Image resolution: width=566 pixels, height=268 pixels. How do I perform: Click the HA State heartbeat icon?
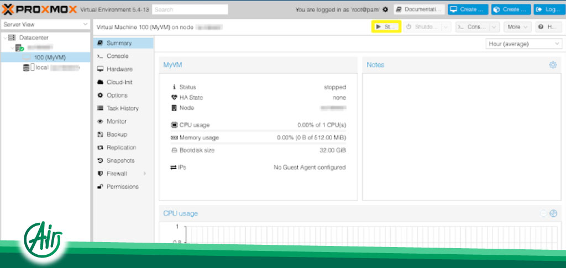coord(174,98)
